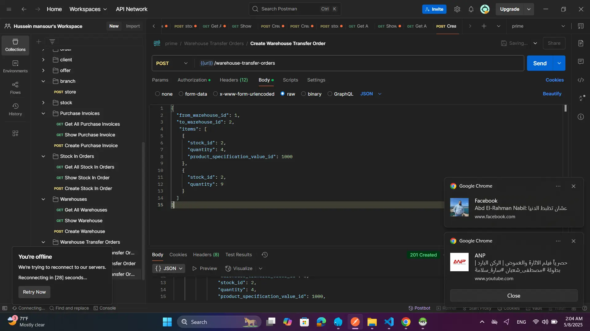Select the form-data body type
The width and height of the screenshot is (590, 331).
click(181, 94)
